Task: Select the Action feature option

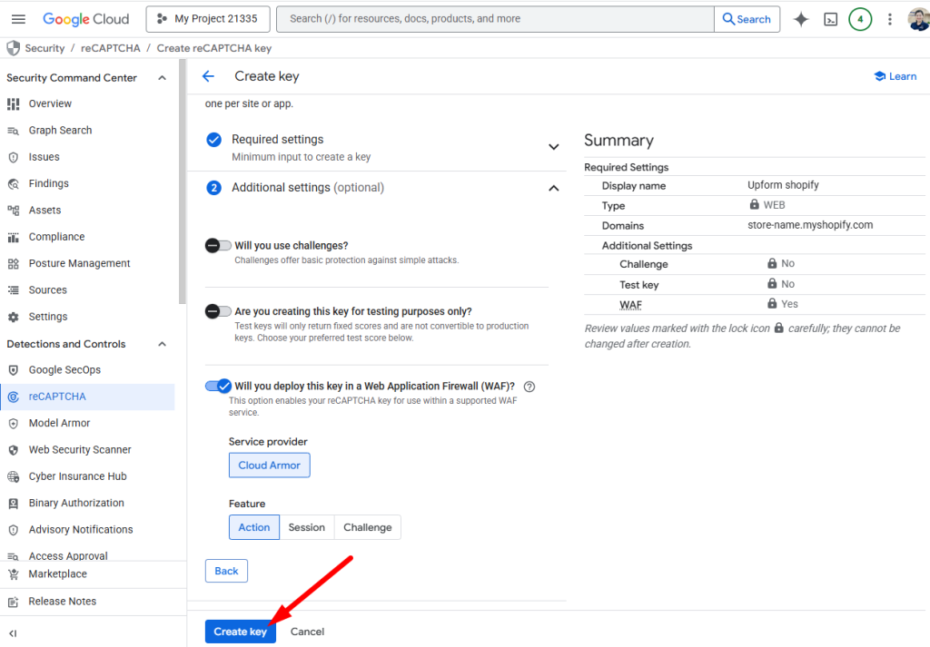Action: tap(254, 527)
